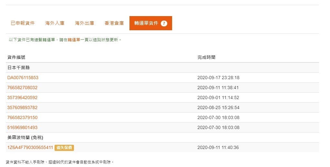Open parcel 516969801493

22,127
